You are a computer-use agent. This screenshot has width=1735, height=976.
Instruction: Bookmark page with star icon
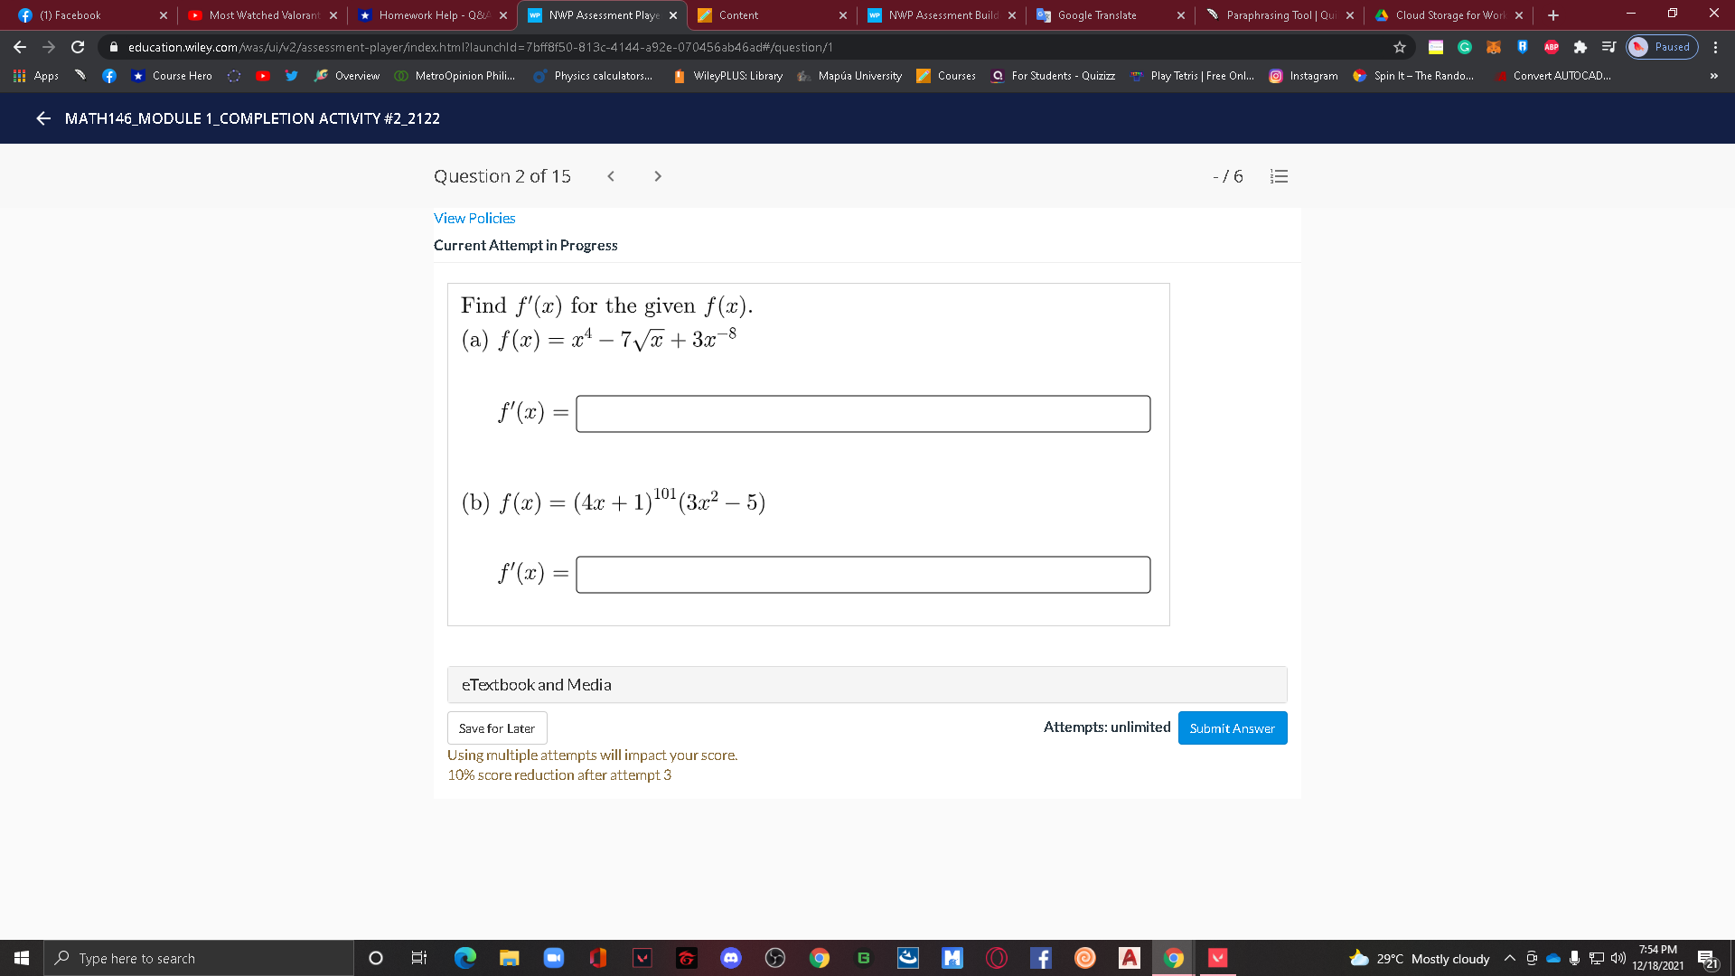(1400, 47)
